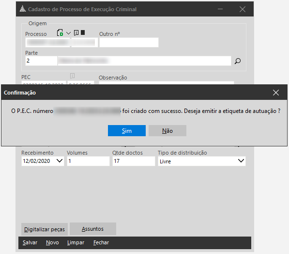The width and height of the screenshot is (289, 254).
Task: Open the Recebimento date dropdown
Action: tap(60, 161)
